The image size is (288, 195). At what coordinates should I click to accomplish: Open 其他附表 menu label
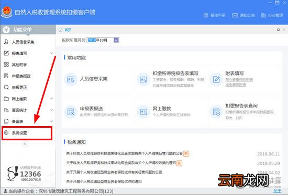coord(19,65)
